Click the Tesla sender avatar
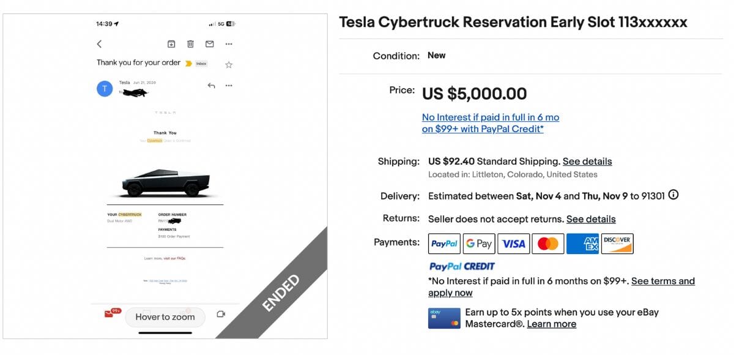Image resolution: width=734 pixels, height=355 pixels. click(x=105, y=89)
